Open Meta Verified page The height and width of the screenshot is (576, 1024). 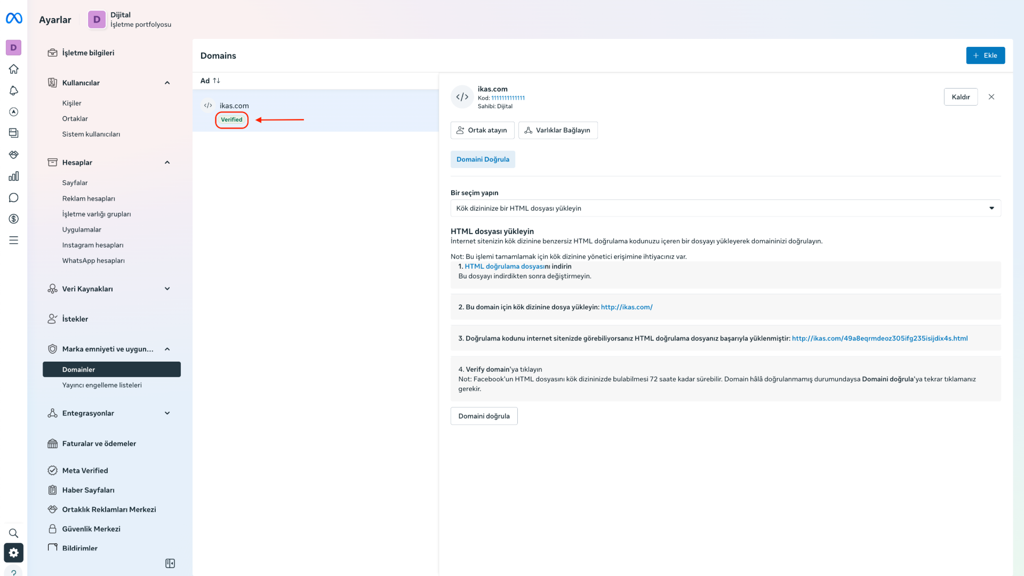tap(85, 470)
